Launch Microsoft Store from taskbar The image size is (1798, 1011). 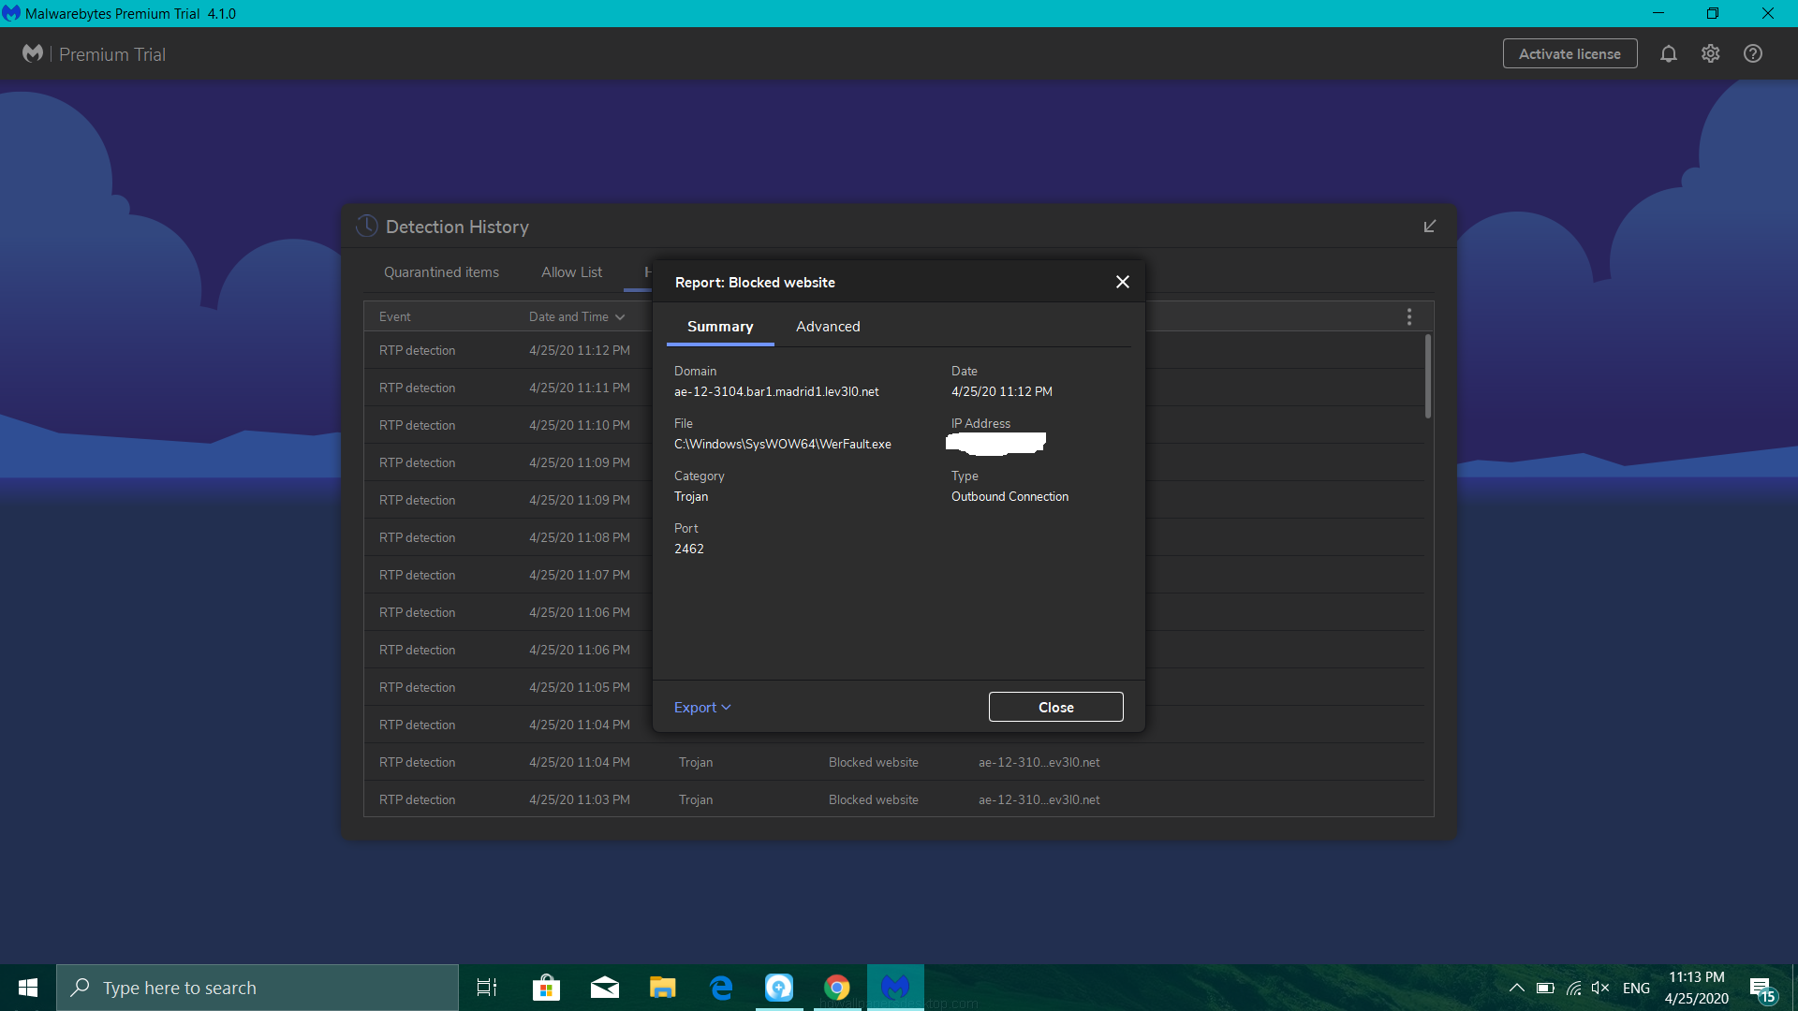546,988
